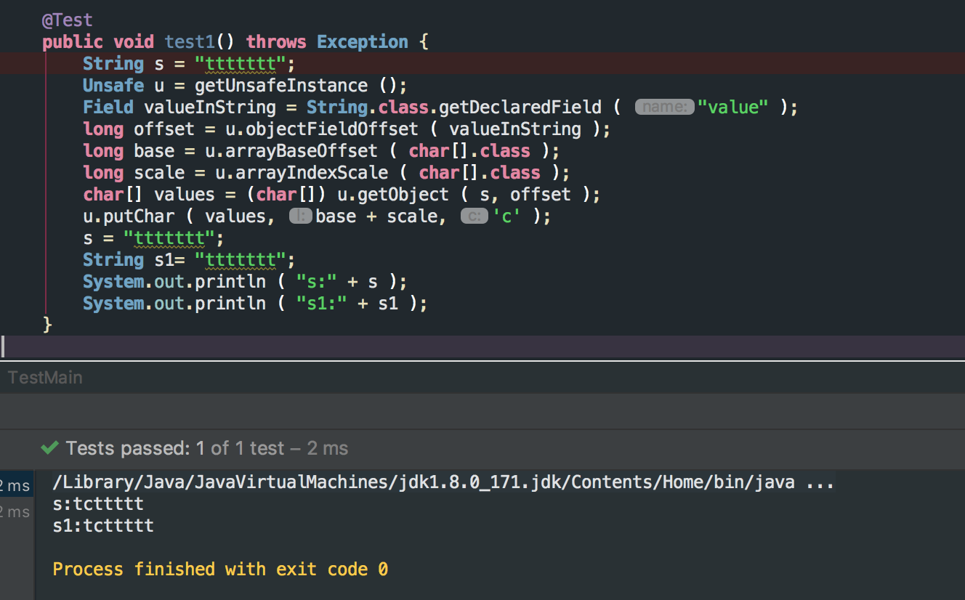Click the @Test annotation
The width and height of the screenshot is (965, 600).
pos(68,20)
